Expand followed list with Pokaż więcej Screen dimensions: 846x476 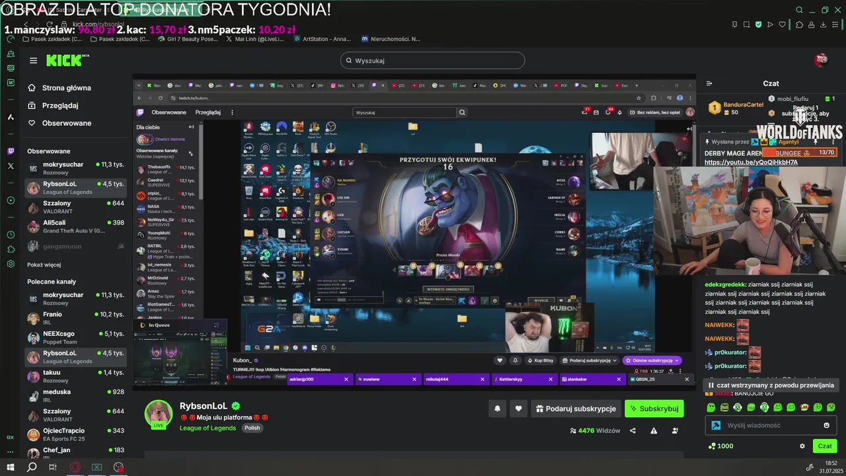tap(44, 264)
